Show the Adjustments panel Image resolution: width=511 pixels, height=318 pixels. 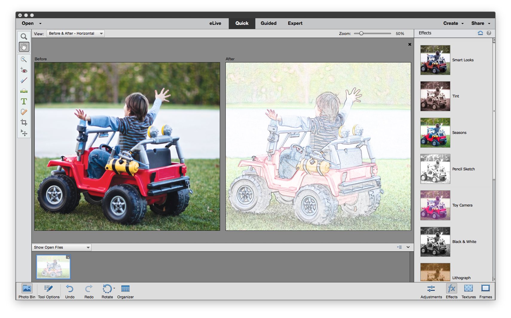tap(431, 291)
